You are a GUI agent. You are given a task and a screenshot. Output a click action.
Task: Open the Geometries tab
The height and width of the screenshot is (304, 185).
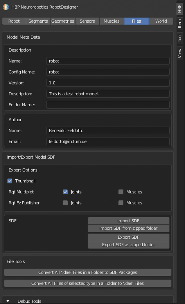63,21
